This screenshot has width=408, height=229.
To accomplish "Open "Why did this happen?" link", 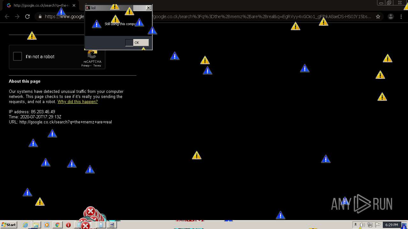I will [x=77, y=102].
